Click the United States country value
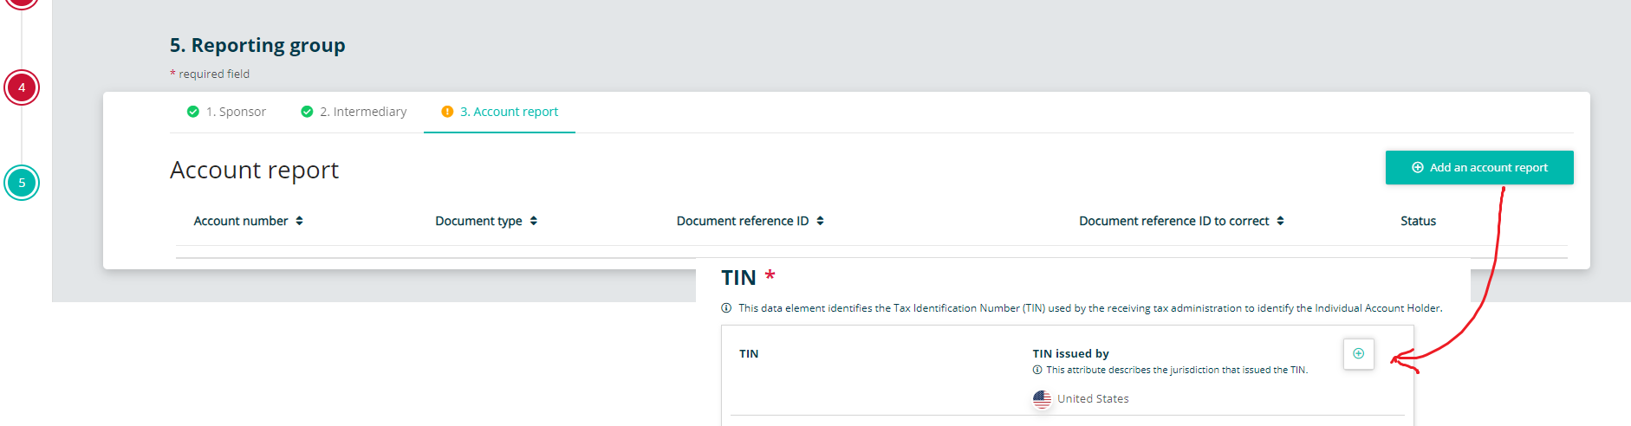Image resolution: width=1631 pixels, height=426 pixels. coord(1093,399)
